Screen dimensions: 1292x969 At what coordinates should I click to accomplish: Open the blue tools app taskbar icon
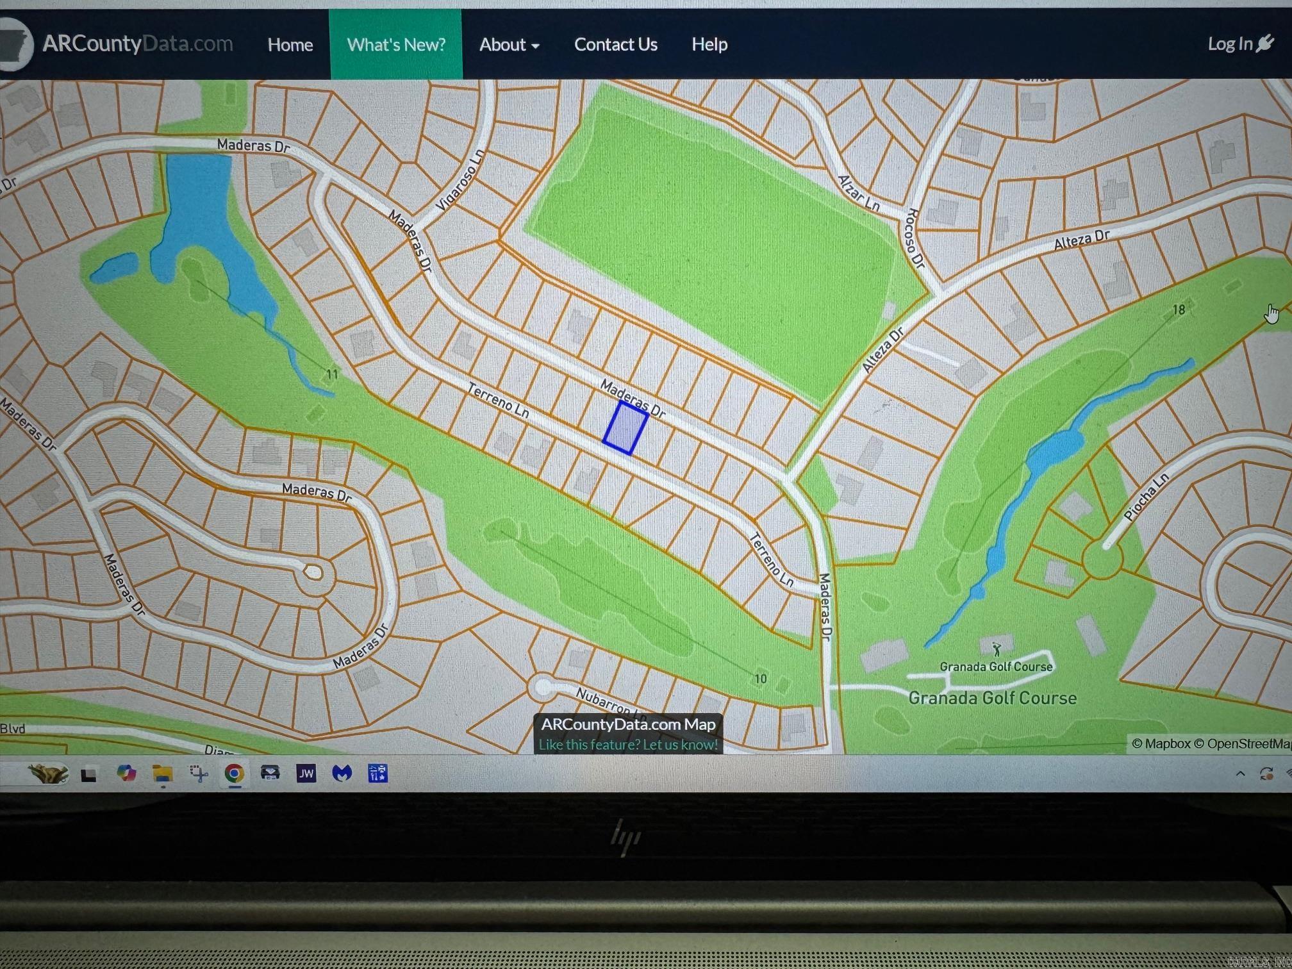377,773
